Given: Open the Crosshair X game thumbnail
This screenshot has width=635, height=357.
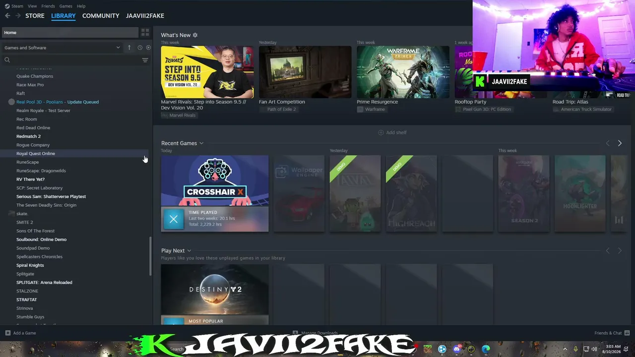Looking at the screenshot, I should click(x=215, y=180).
